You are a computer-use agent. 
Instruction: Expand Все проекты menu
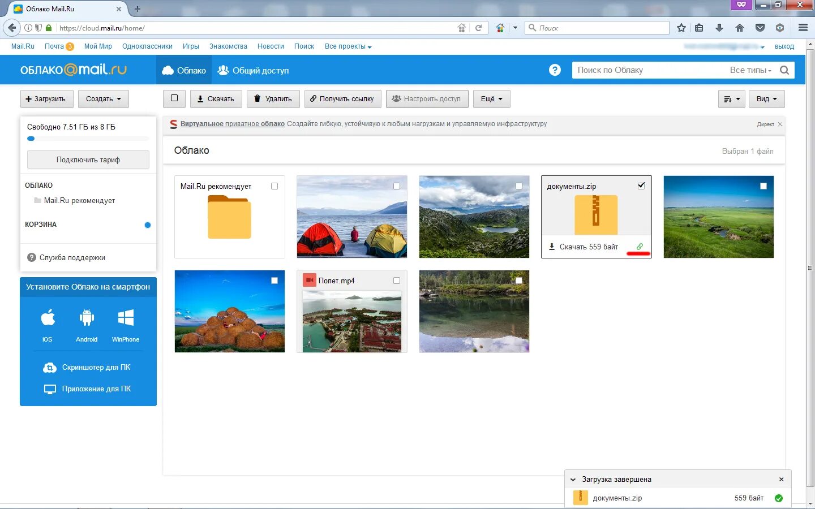[348, 46]
